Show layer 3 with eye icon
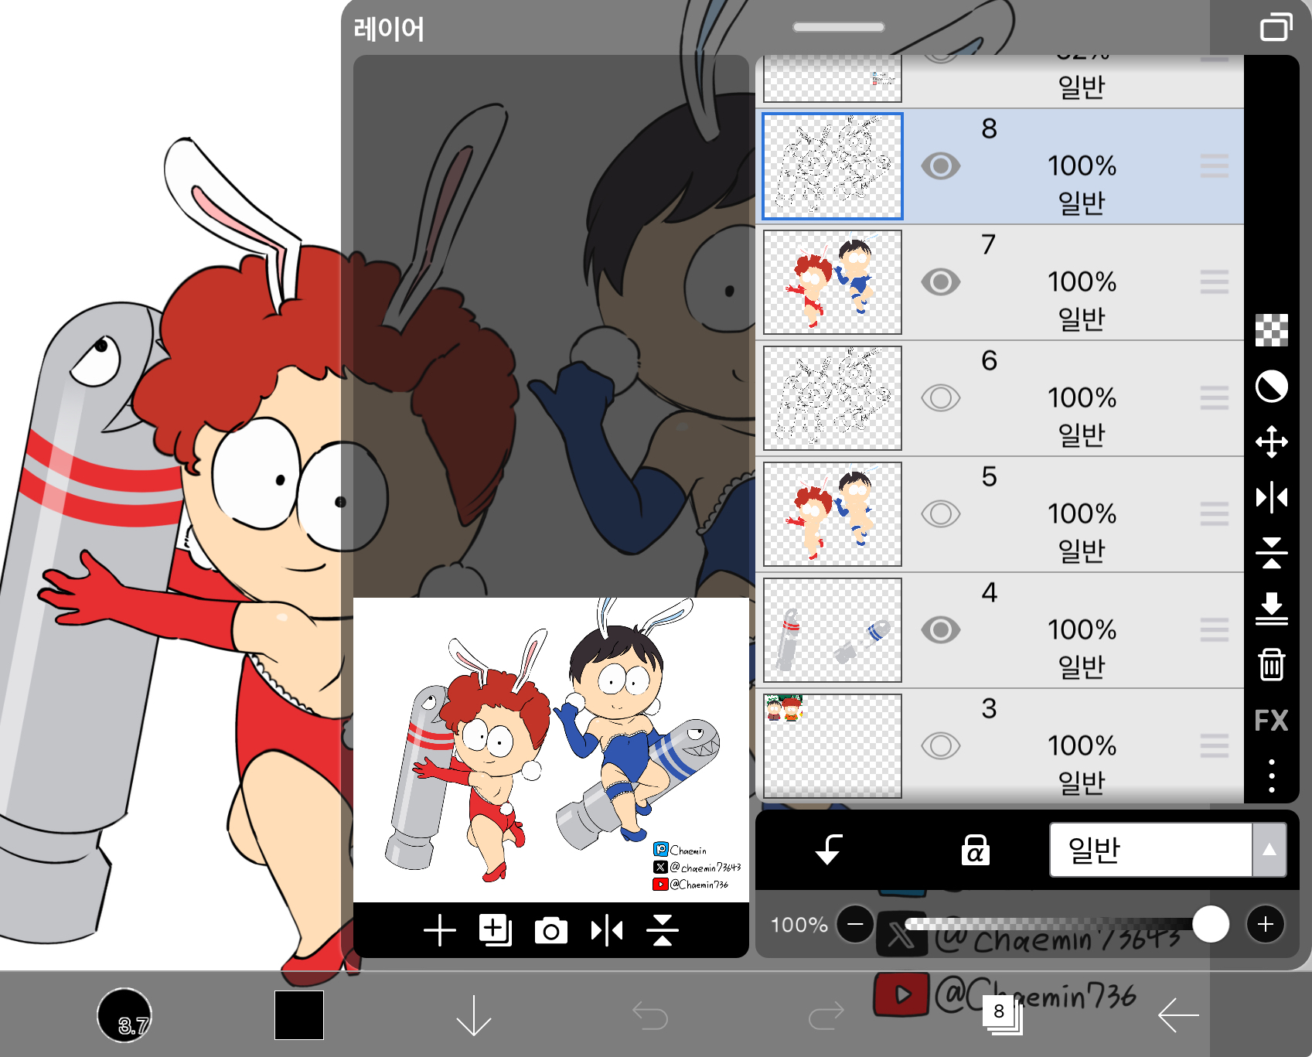Screen dimensions: 1312x1057 pyautogui.click(x=940, y=746)
